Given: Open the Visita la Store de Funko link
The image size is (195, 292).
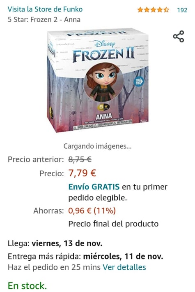Looking at the screenshot, I should click(45, 9).
